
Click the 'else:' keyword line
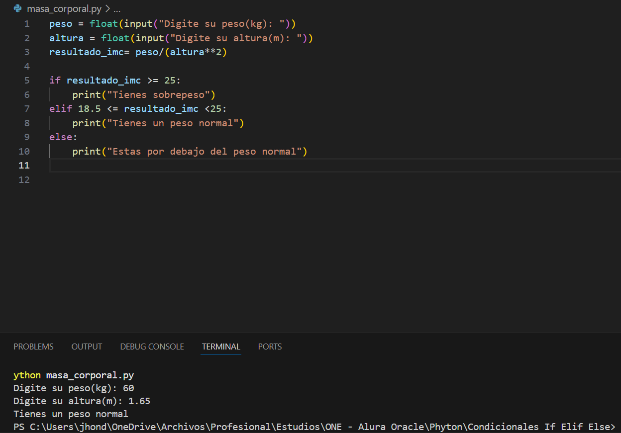point(64,137)
